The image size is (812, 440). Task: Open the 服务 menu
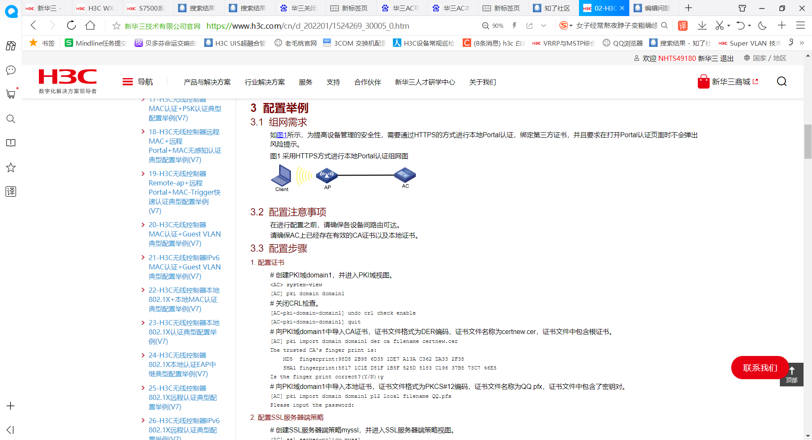pos(305,82)
